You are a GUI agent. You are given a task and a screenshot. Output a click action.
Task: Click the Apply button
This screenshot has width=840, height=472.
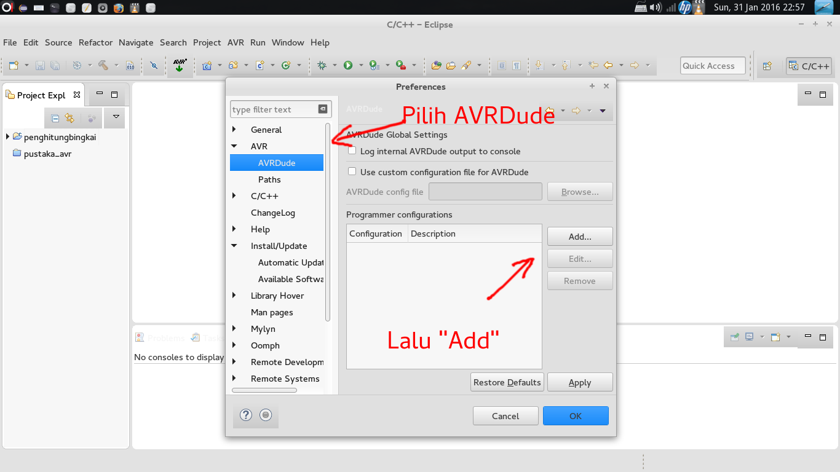click(x=580, y=382)
